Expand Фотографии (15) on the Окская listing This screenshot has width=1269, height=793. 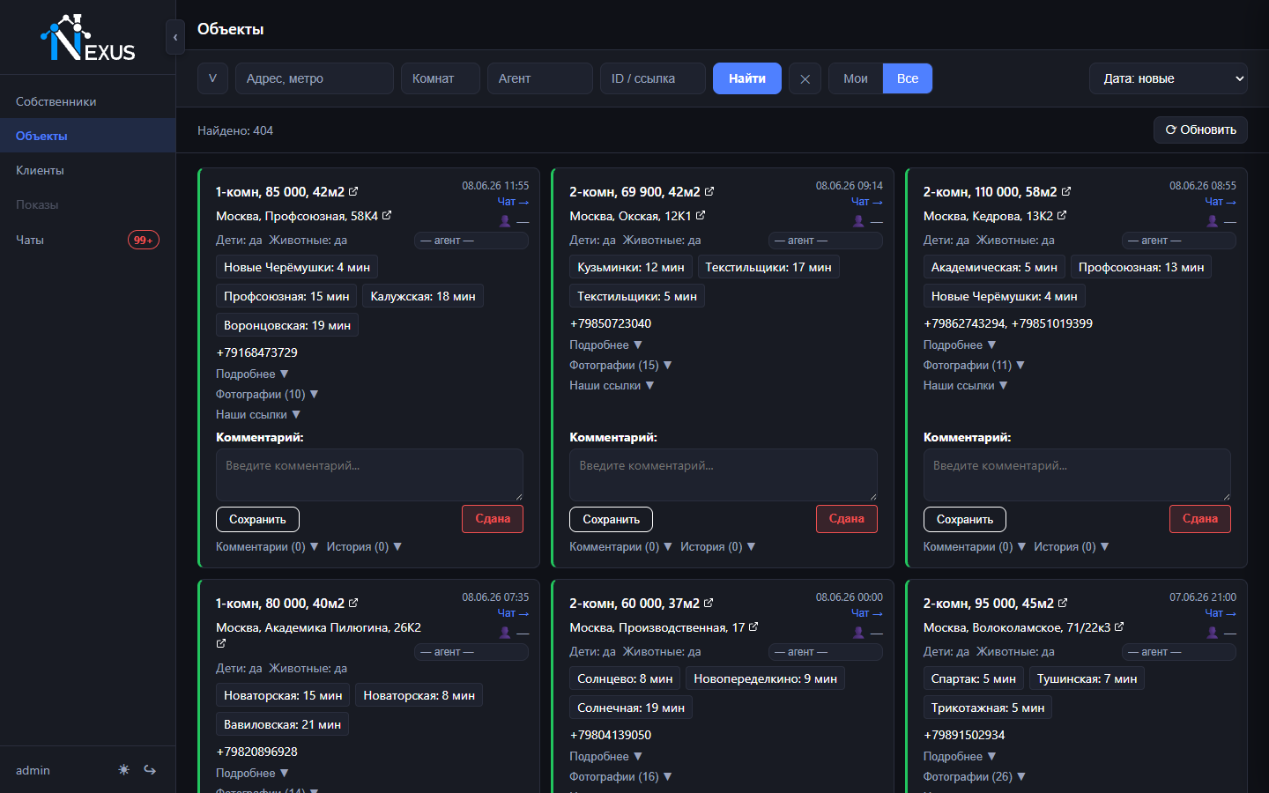621,365
